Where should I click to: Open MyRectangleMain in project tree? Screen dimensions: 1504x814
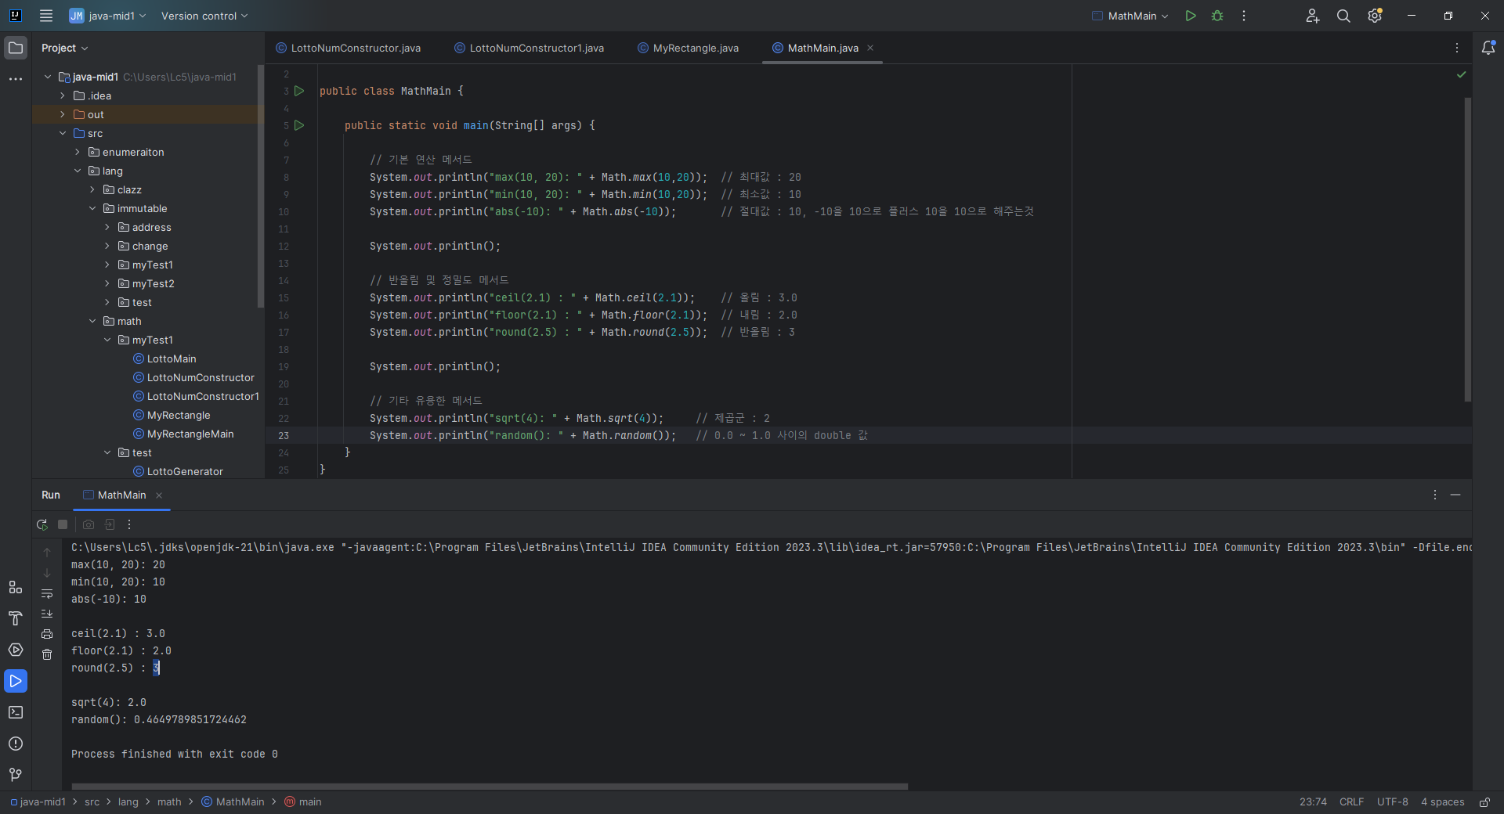click(183, 434)
